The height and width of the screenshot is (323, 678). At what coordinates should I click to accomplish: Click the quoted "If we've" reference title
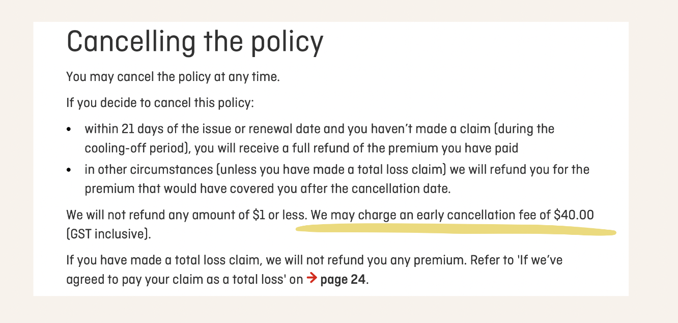click(x=538, y=260)
